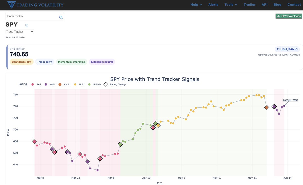Click the Mar 22 date axis label

[x=76, y=178]
